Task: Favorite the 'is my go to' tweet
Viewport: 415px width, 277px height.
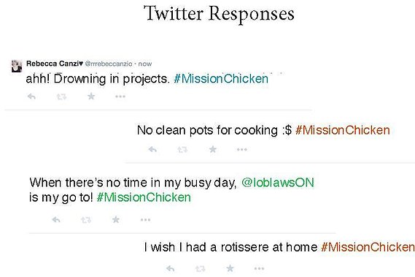Action: (x=116, y=219)
